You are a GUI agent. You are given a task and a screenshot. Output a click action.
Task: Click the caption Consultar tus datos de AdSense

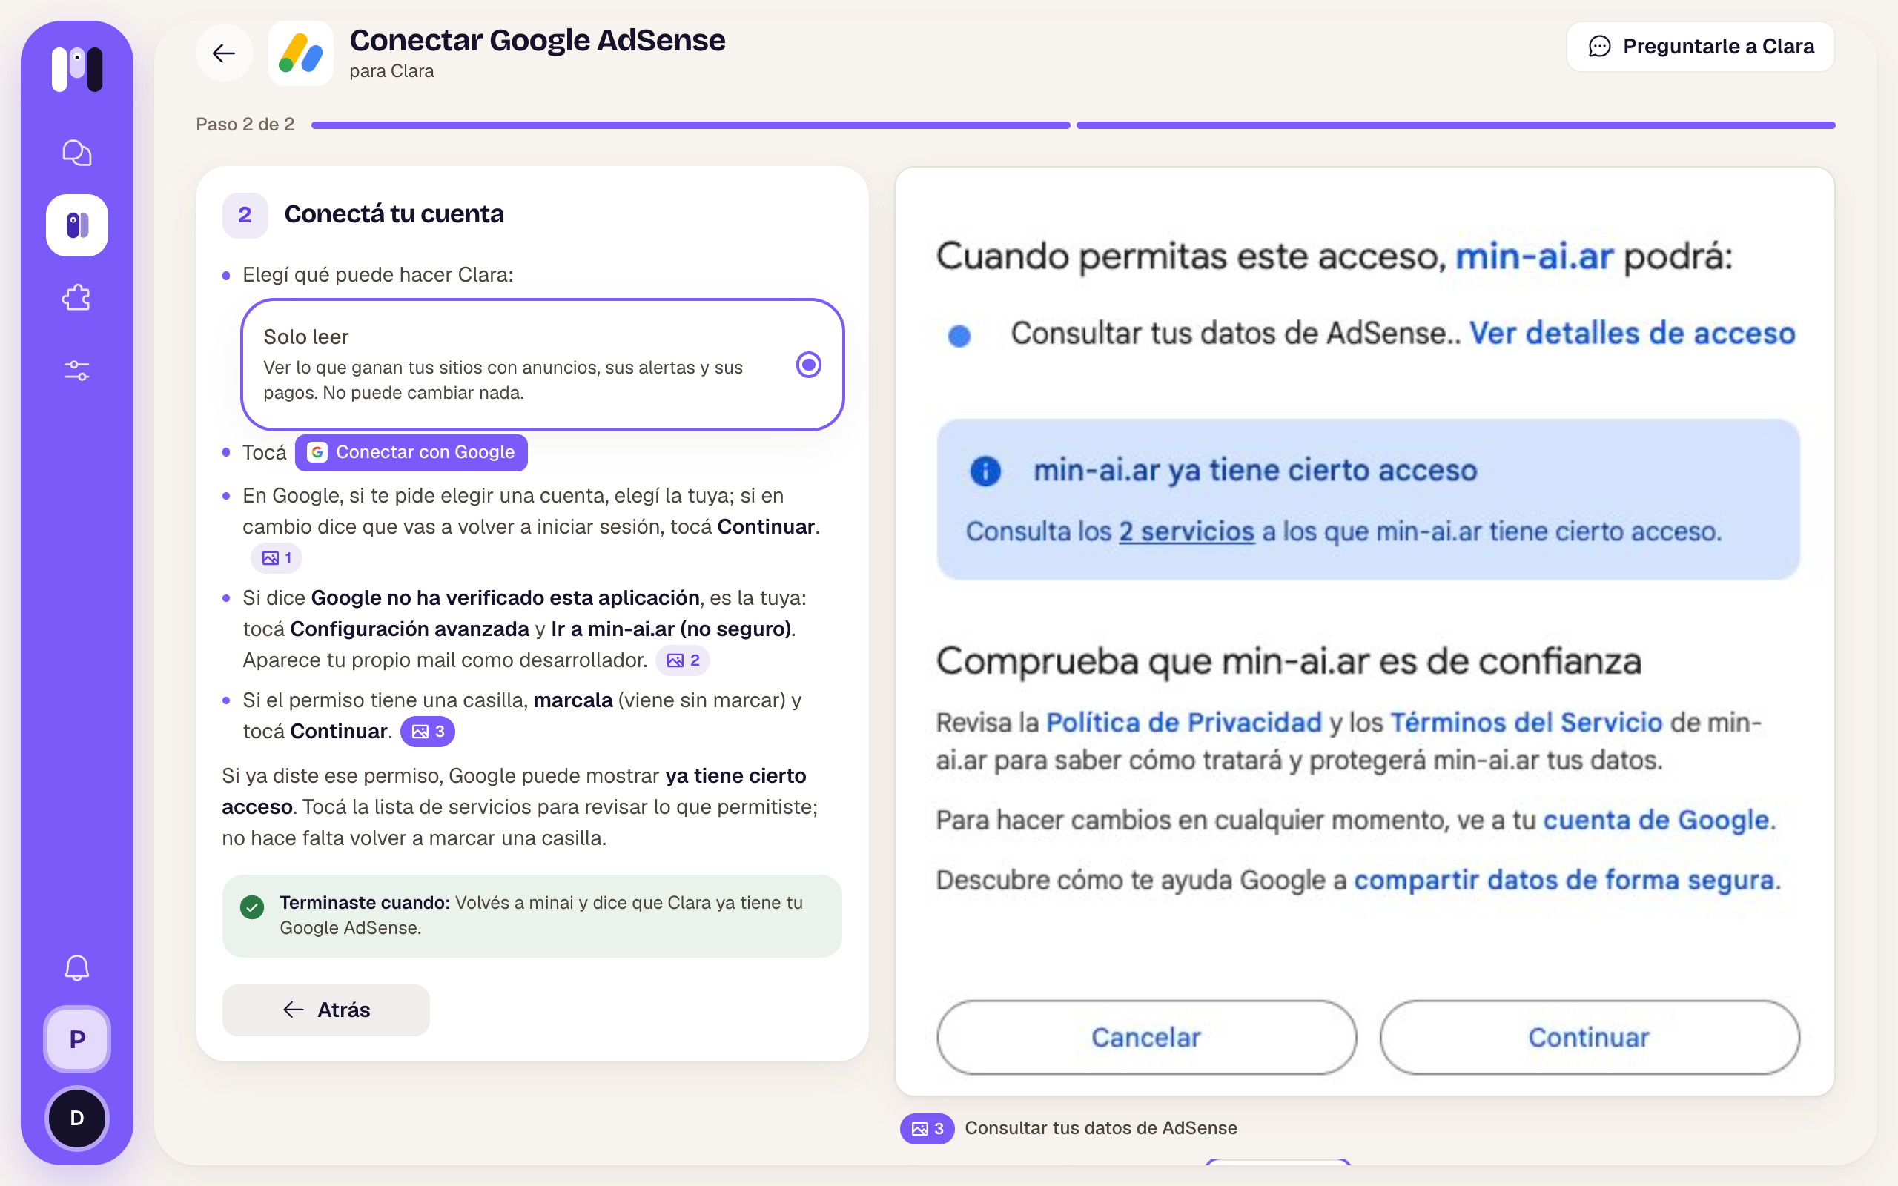tap(1100, 1128)
